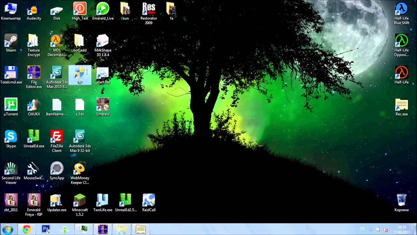
Task: Select the MouseSwitch wrench icon
Action: 34,171
